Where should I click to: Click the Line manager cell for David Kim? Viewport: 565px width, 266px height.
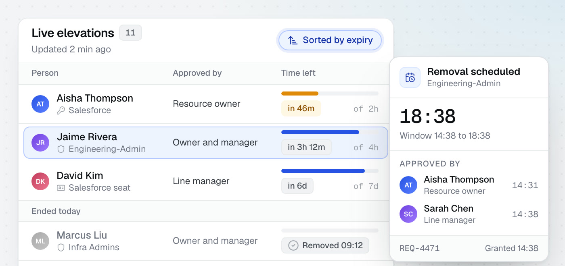tap(201, 181)
